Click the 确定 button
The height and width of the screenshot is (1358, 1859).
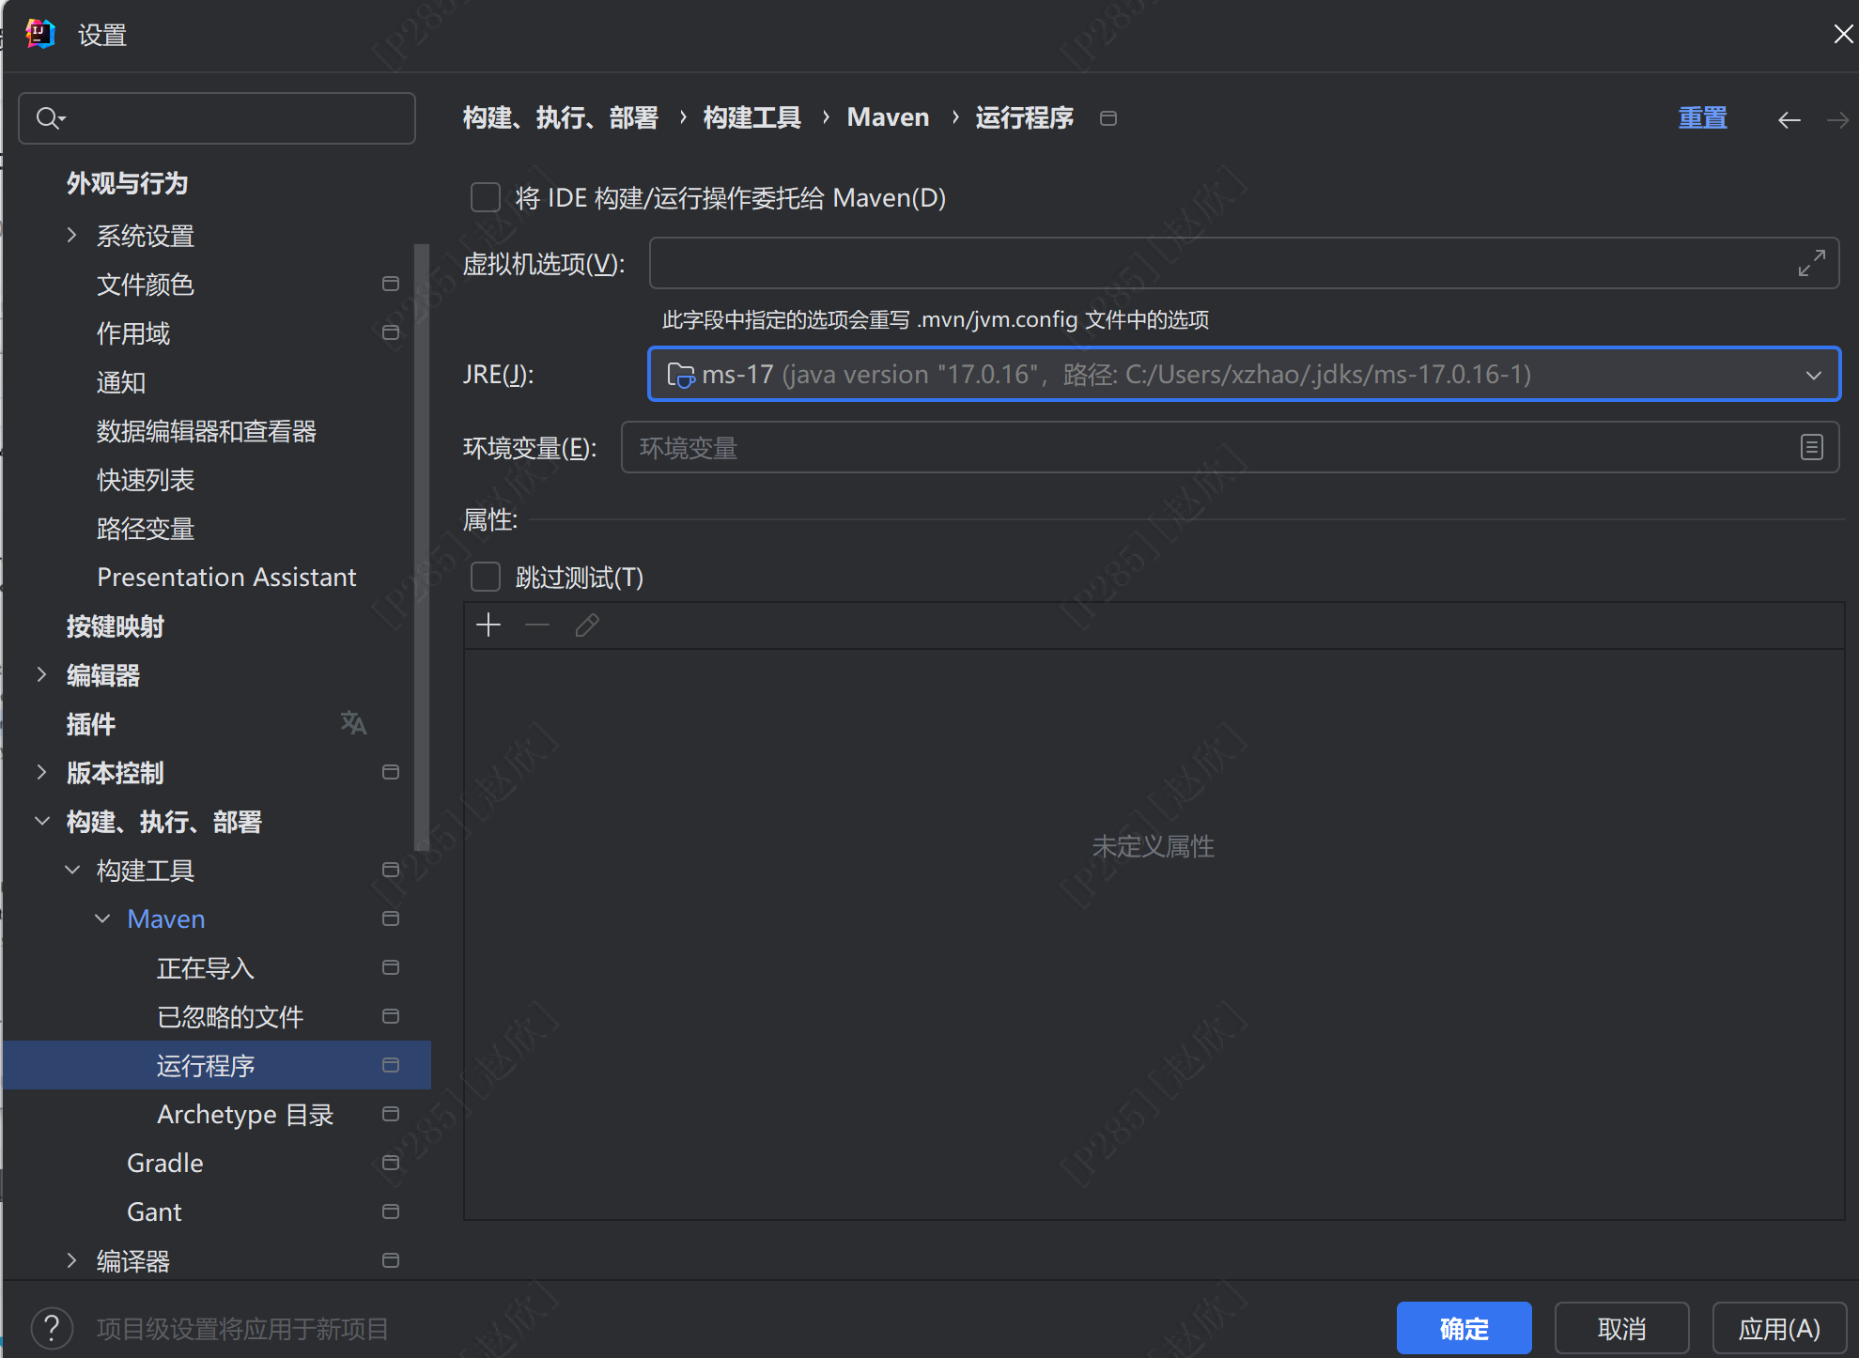coord(1463,1328)
